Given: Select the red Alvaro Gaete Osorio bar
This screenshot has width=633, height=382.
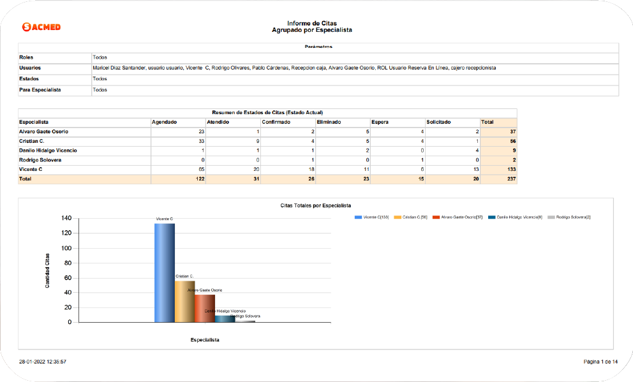Looking at the screenshot, I should [205, 308].
